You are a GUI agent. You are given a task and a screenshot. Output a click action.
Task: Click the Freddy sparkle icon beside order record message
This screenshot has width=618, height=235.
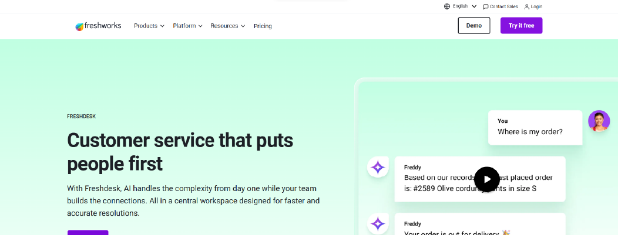(378, 168)
